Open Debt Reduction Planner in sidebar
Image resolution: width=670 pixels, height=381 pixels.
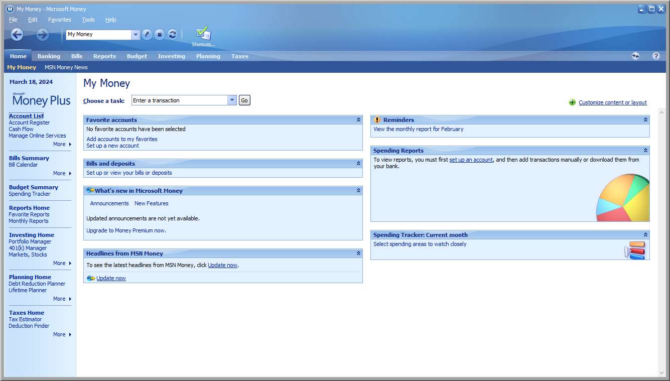tap(37, 284)
